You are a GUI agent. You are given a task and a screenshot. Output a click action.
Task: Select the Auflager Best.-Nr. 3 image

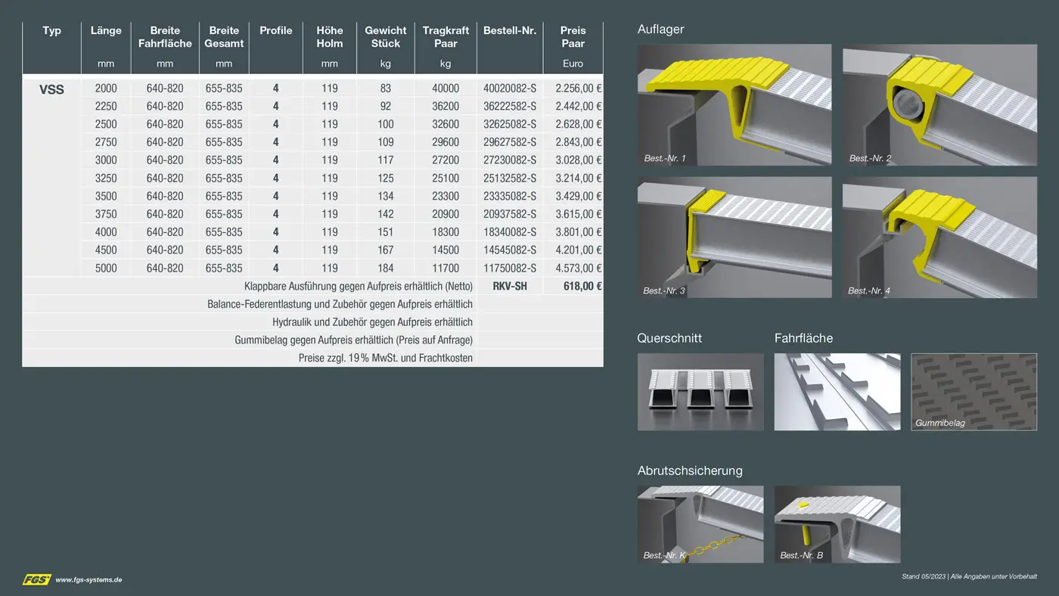[734, 237]
